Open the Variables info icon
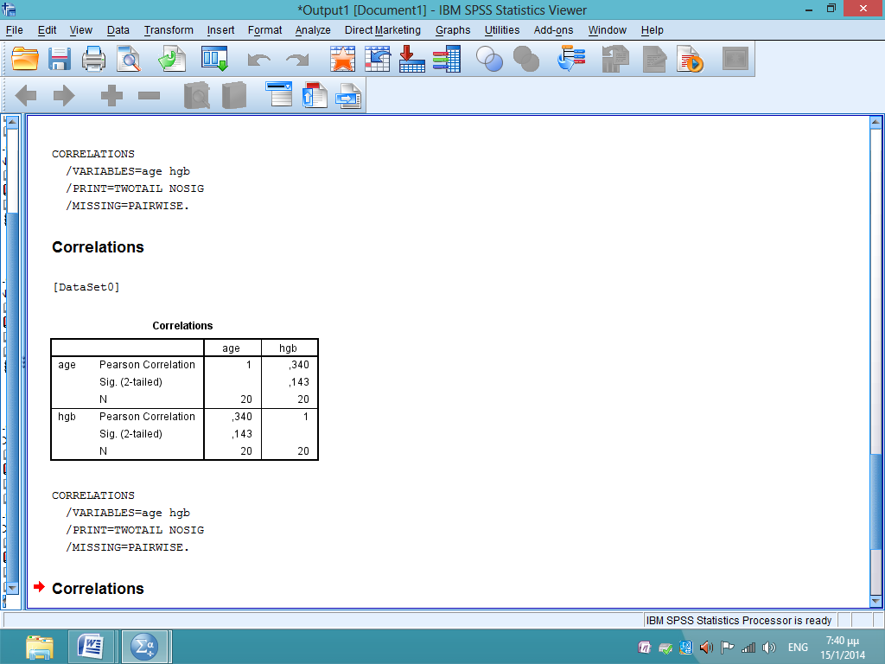 pyautogui.click(x=447, y=59)
